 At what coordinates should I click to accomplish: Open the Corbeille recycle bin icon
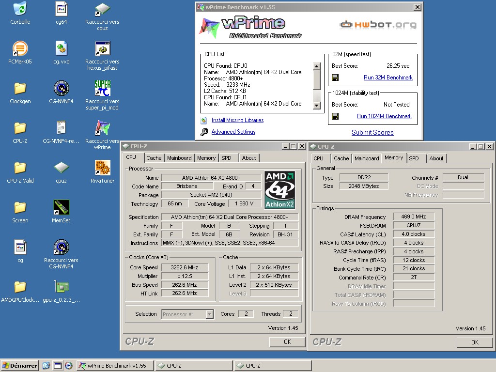click(20, 10)
